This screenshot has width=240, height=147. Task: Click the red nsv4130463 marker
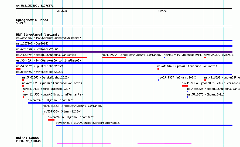click(x=158, y=69)
